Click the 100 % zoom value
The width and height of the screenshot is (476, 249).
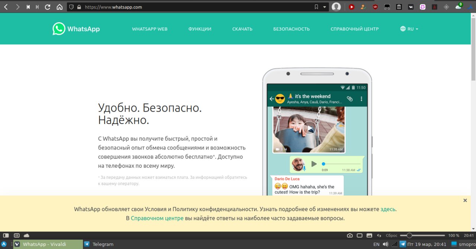[454, 235]
